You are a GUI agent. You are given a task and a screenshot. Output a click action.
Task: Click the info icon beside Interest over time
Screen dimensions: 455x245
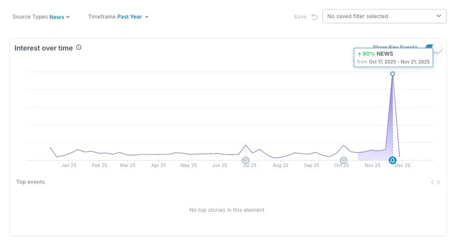click(79, 48)
